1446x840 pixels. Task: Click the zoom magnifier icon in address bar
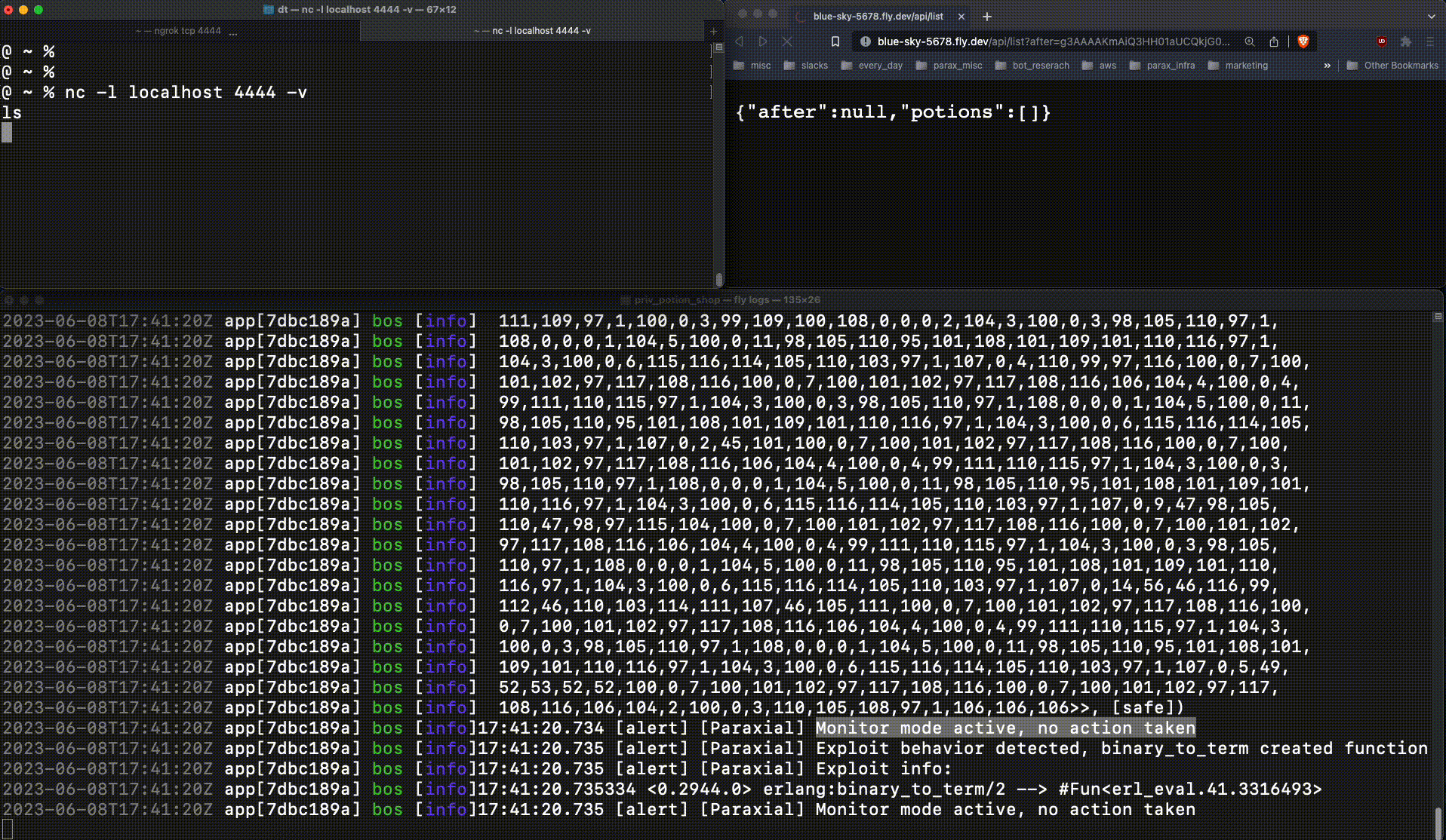point(1250,41)
